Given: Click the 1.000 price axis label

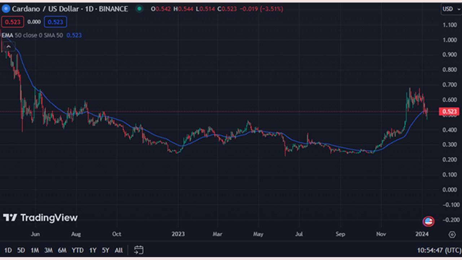Looking at the screenshot, I should coord(450,40).
